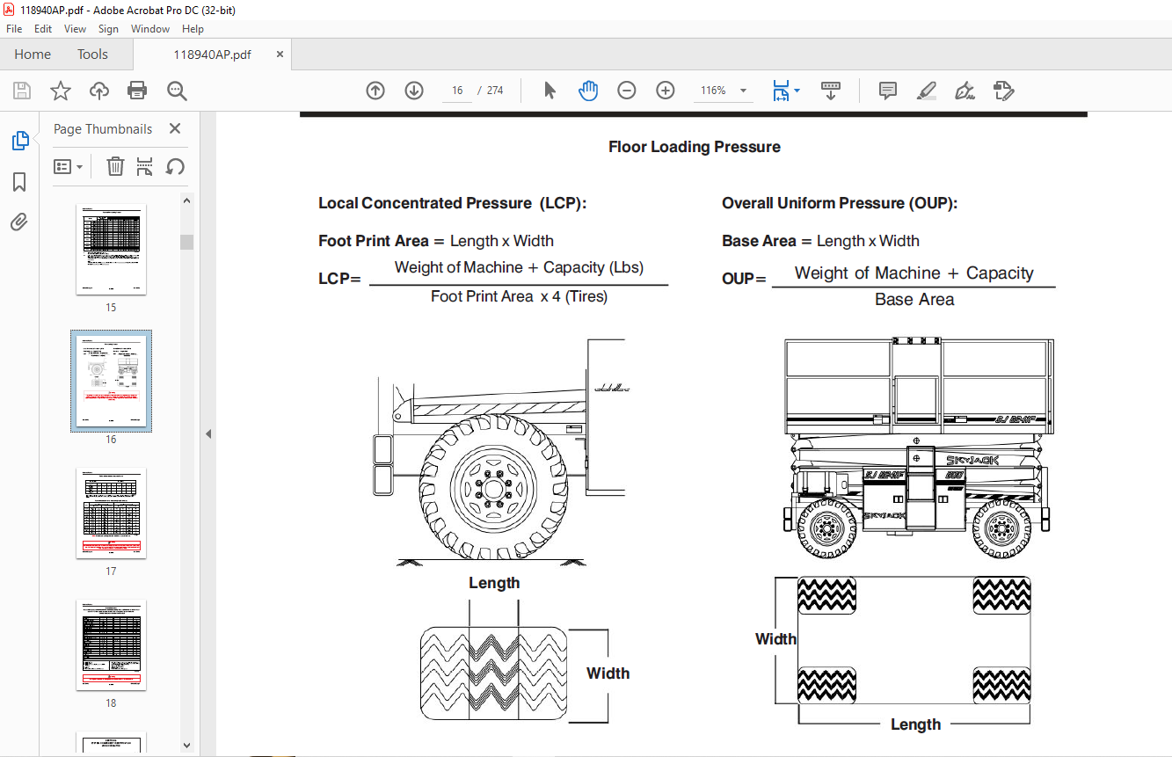Screen dimensions: 1172x757
Task: Click the share/send file icon
Action: (x=1003, y=91)
